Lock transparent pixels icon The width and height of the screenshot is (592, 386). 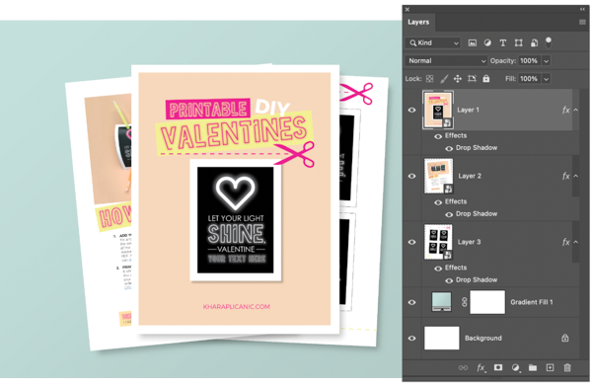pos(429,79)
